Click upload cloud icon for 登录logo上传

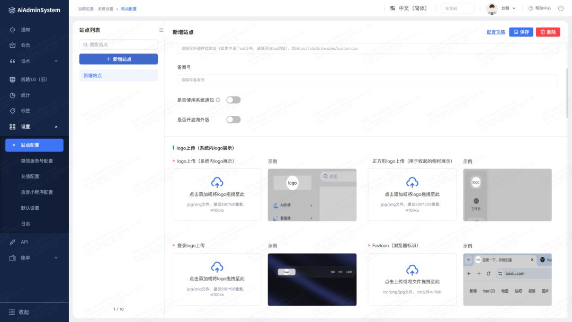pos(217,267)
